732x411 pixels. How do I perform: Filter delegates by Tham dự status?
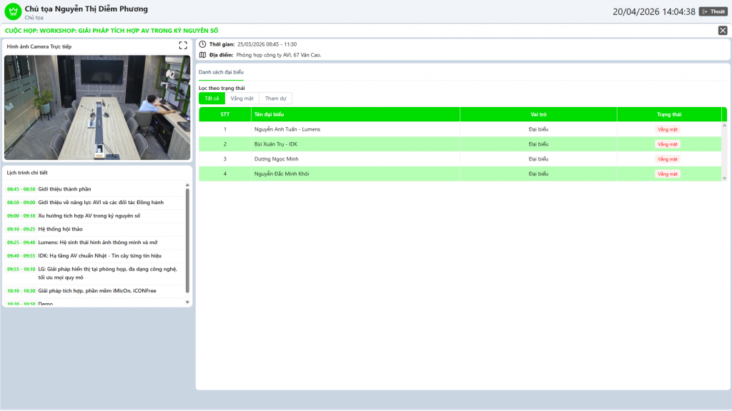(x=275, y=98)
